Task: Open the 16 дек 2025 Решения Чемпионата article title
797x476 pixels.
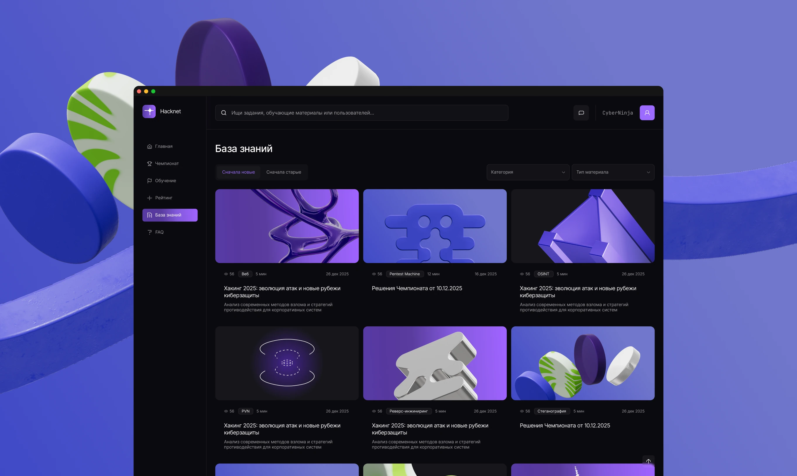Action: (x=417, y=288)
